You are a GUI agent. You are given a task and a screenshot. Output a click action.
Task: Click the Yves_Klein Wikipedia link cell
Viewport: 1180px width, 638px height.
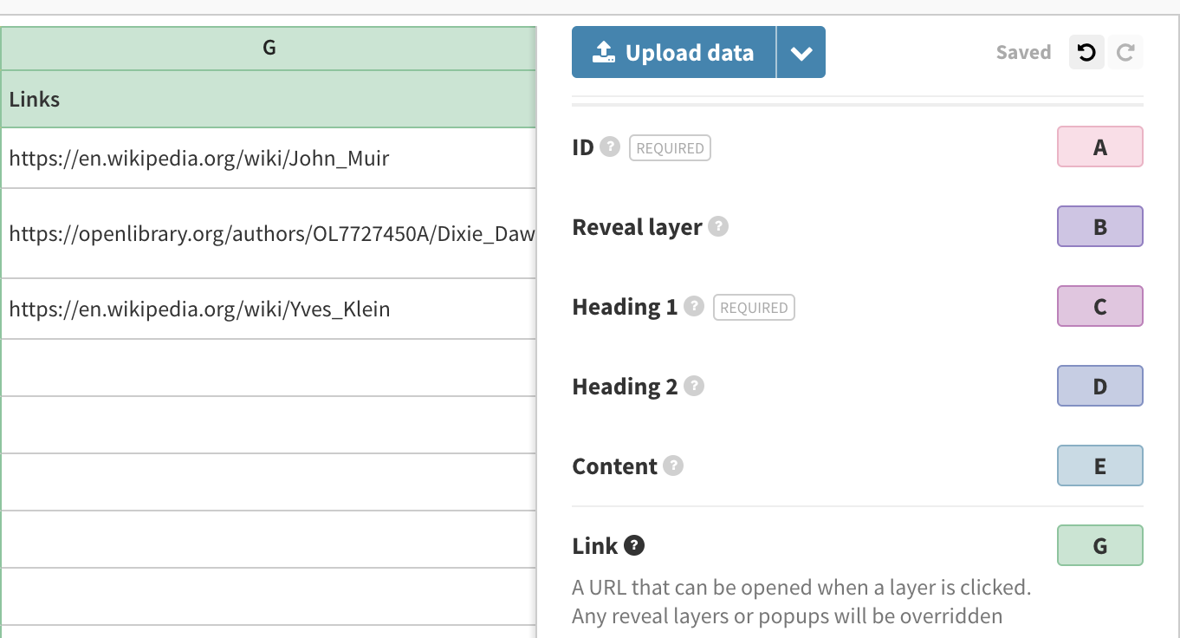[x=269, y=309]
